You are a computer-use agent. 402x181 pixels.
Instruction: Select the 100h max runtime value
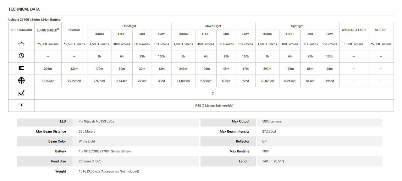click(x=266, y=151)
